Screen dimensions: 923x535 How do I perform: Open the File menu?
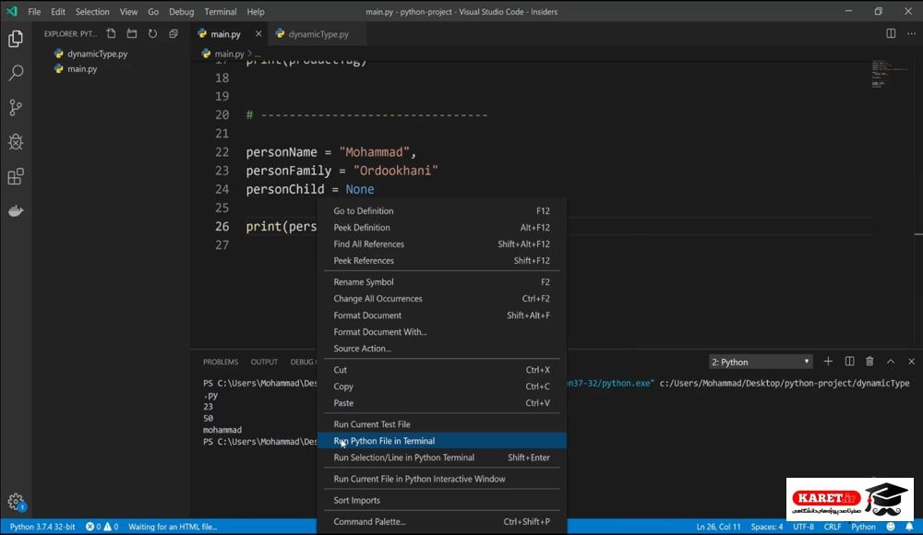(x=34, y=12)
